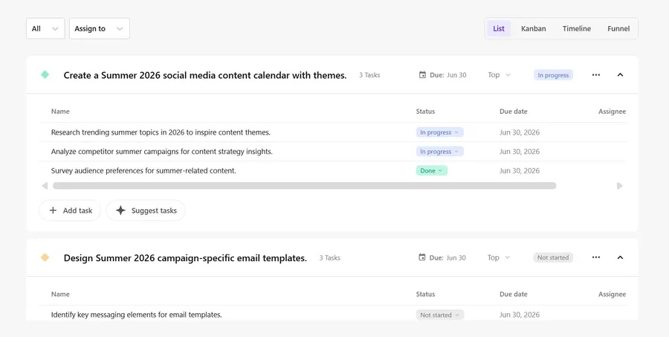
Task: Switch to List view
Action: (499, 28)
